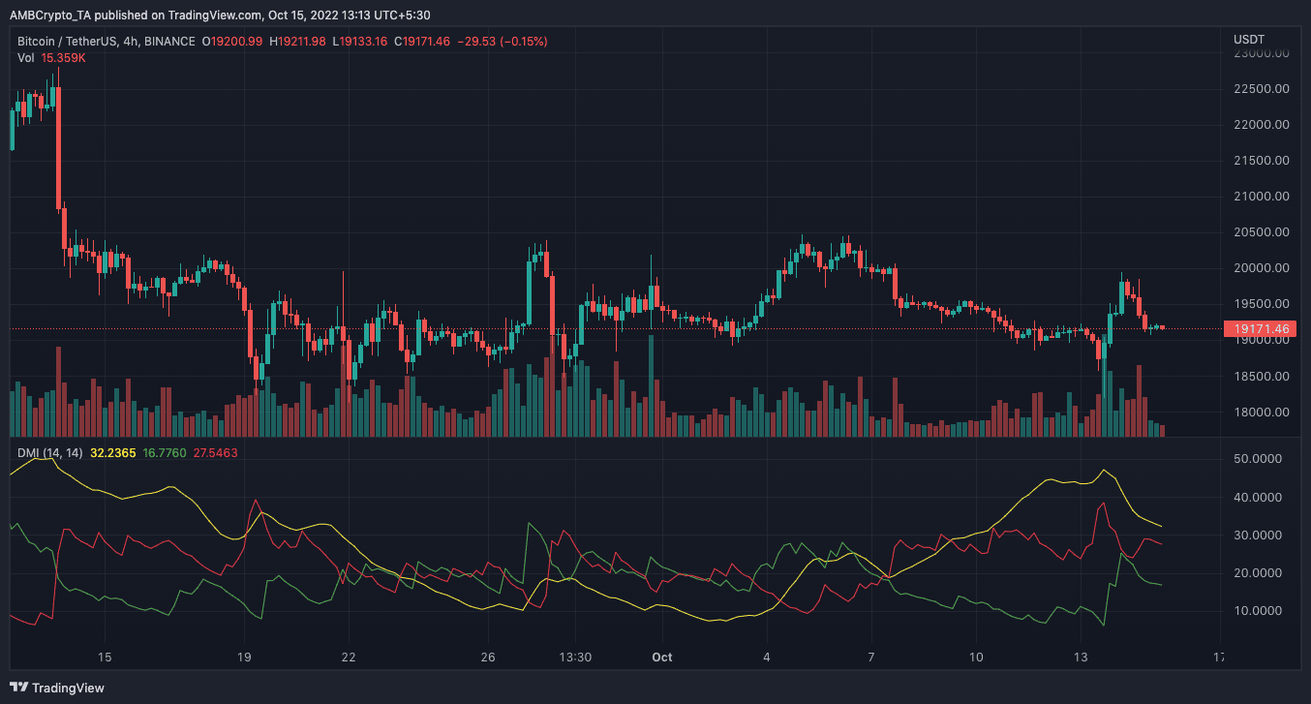The image size is (1311, 704).
Task: Switch to the Oct label on time axis
Action: click(x=661, y=658)
